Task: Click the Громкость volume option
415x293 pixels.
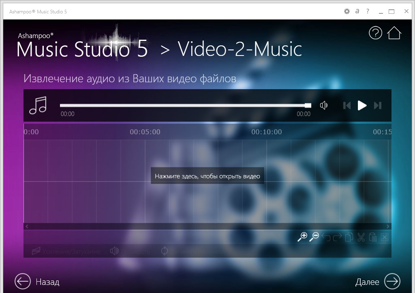Action: coord(130,251)
